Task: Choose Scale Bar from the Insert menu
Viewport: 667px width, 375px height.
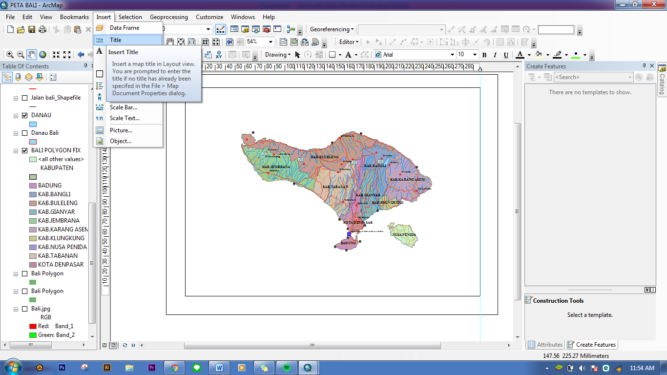Action: pos(123,107)
